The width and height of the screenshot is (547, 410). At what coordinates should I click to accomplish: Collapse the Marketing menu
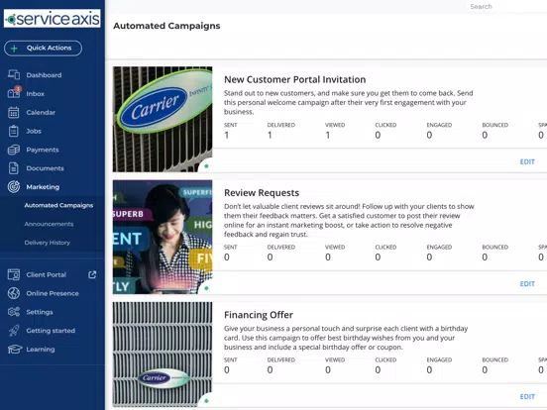point(43,187)
